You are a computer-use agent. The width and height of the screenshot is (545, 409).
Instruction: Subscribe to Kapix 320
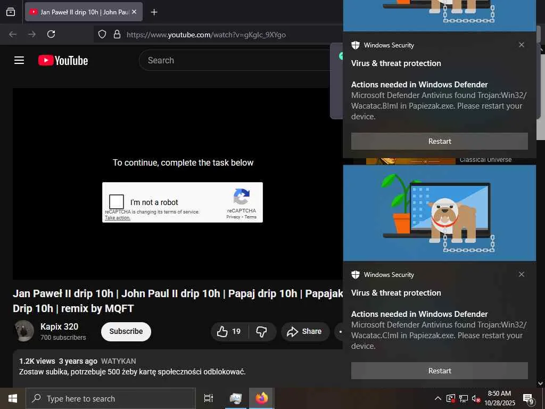[x=126, y=331]
